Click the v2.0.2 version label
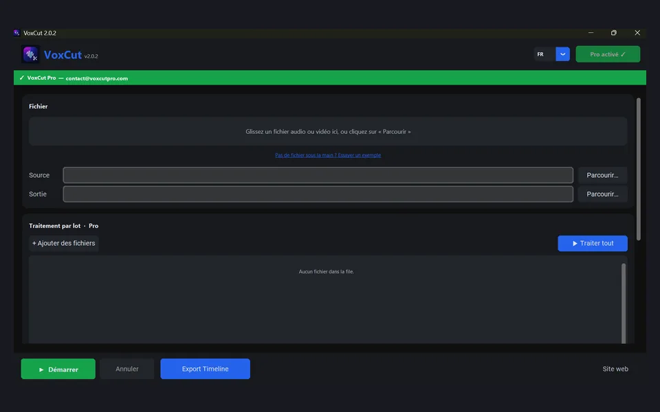This screenshot has height=412, width=660. [91, 56]
